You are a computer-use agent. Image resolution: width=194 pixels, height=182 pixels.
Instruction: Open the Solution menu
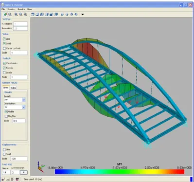(x=11, y=9)
